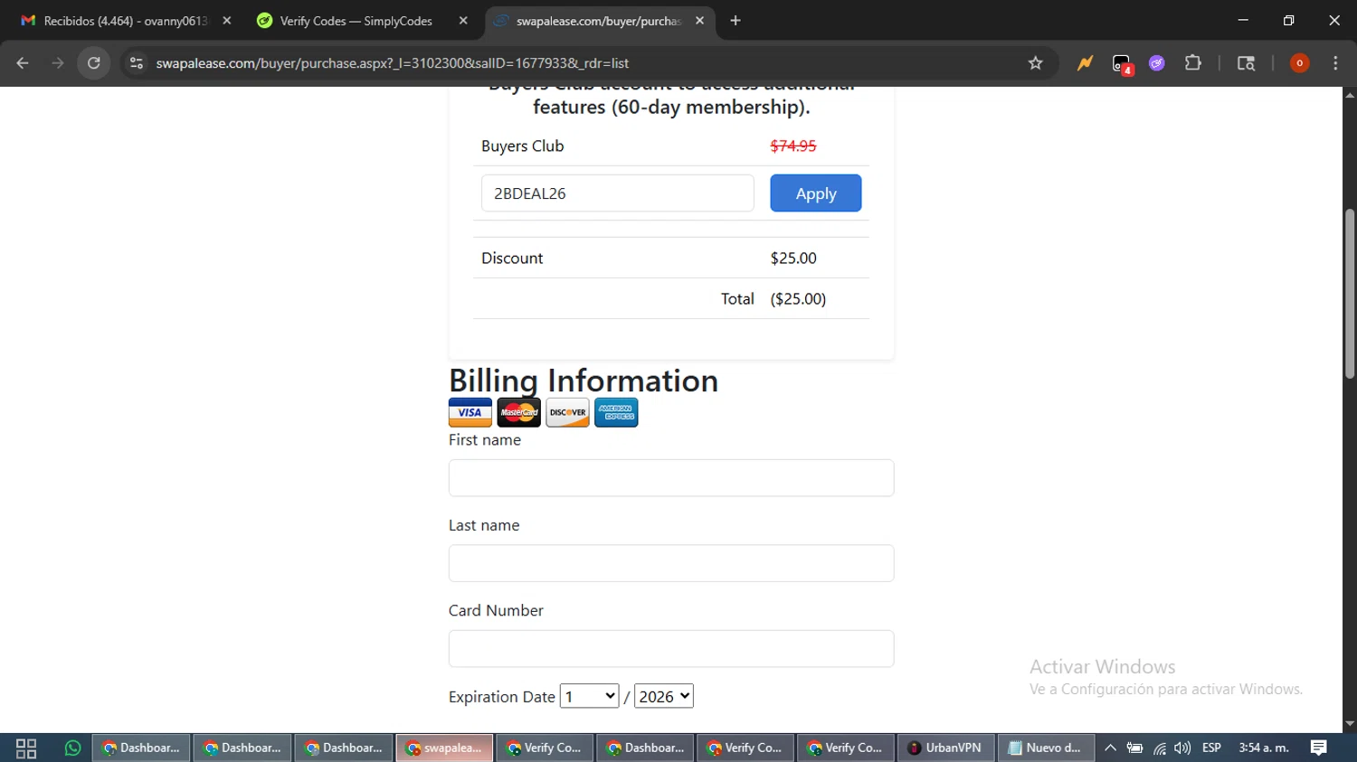Click the Apply coupon button
The width and height of the screenshot is (1357, 762).
(x=815, y=193)
